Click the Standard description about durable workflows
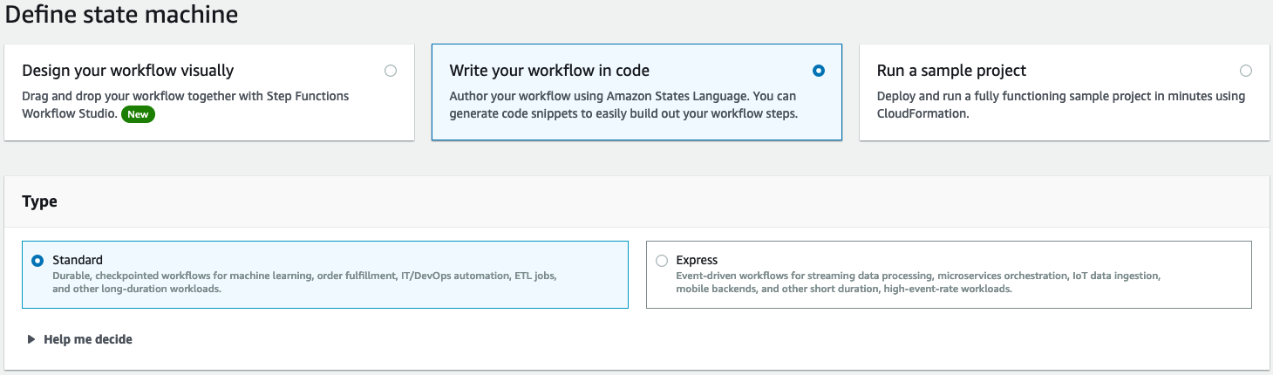Image resolution: width=1273 pixels, height=375 pixels. 304,282
